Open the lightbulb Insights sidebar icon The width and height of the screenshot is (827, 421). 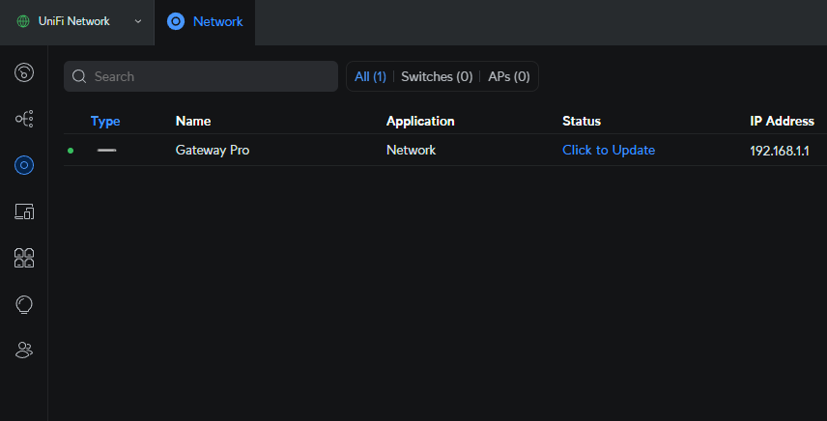[x=24, y=304]
